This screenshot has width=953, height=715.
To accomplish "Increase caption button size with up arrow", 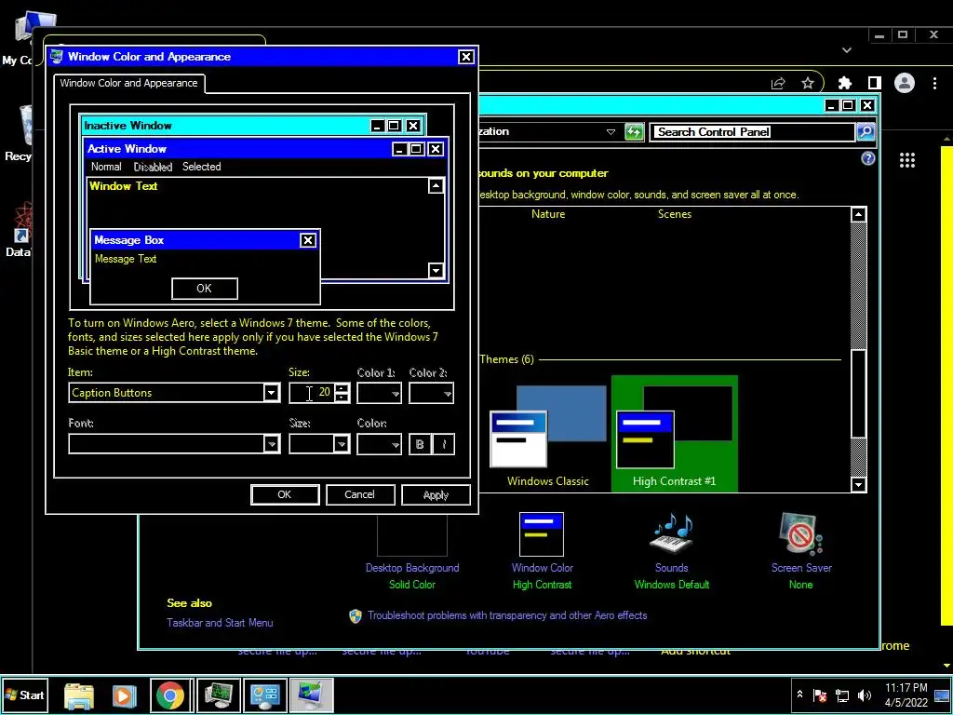I will (342, 388).
